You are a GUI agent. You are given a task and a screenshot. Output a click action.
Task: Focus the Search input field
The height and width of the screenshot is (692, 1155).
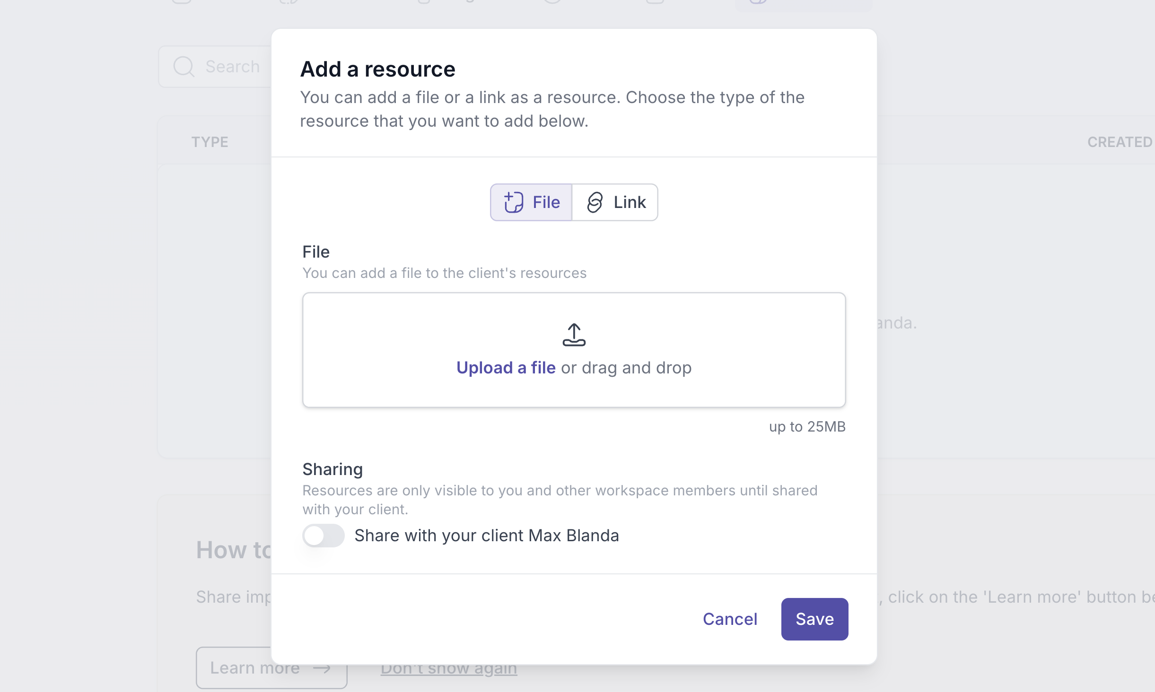[233, 67]
